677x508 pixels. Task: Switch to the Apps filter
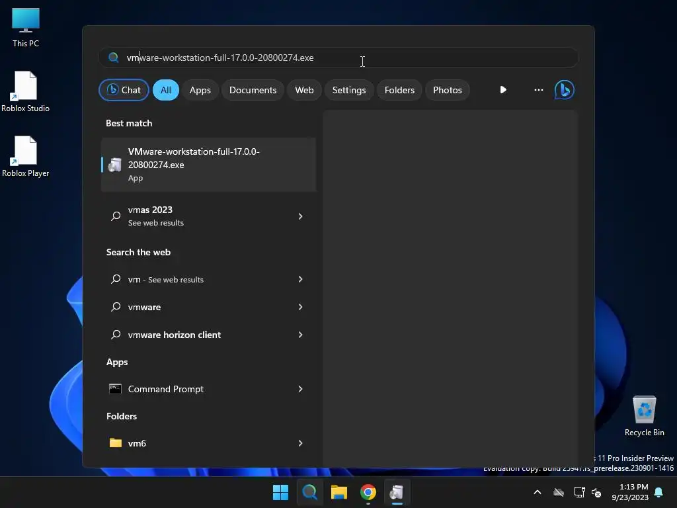tap(200, 90)
